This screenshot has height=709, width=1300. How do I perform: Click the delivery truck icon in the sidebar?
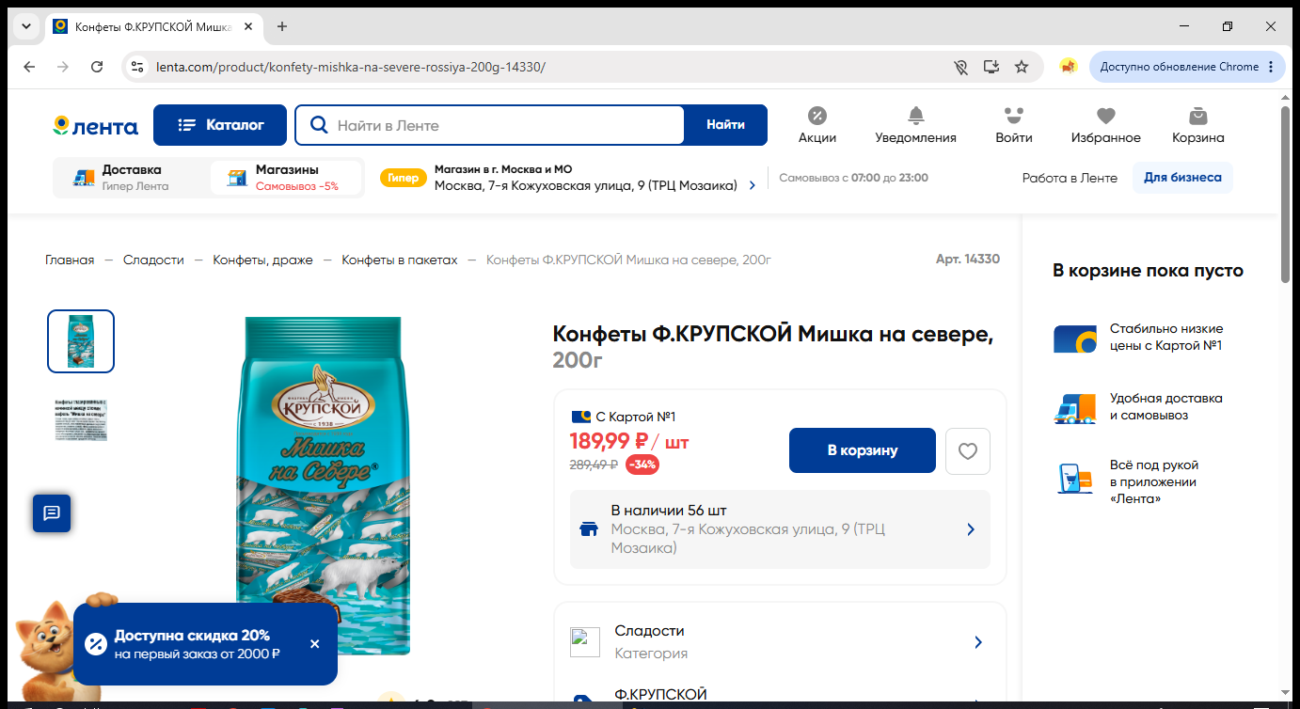1074,407
